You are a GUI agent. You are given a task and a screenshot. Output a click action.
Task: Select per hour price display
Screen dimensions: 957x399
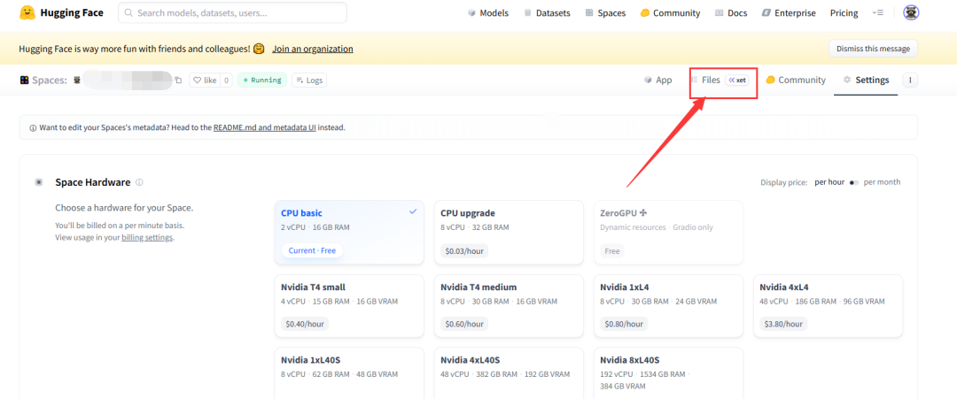[x=829, y=182]
